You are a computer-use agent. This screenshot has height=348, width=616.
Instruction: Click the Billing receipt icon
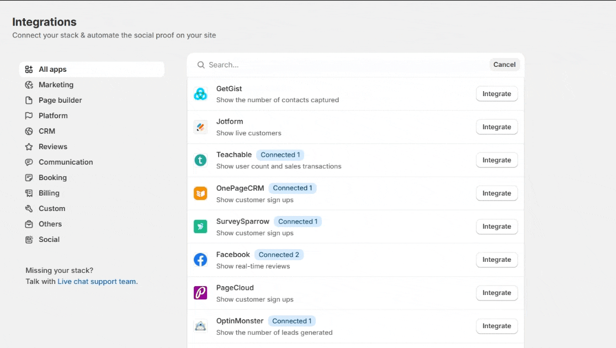click(x=29, y=193)
